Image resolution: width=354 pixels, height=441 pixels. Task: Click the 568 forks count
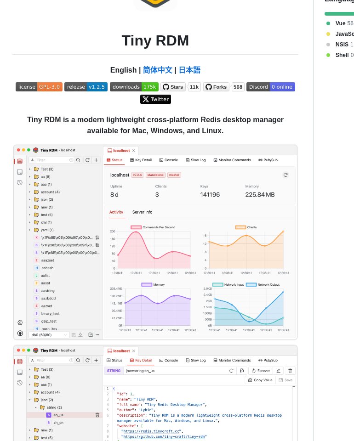(238, 87)
